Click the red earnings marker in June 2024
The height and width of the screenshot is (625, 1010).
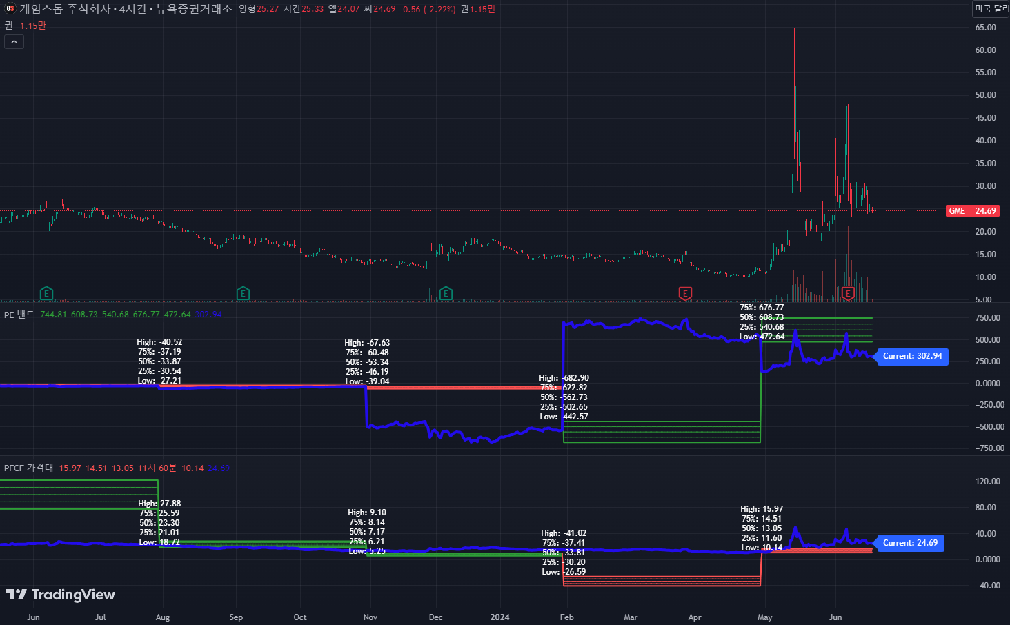848,293
